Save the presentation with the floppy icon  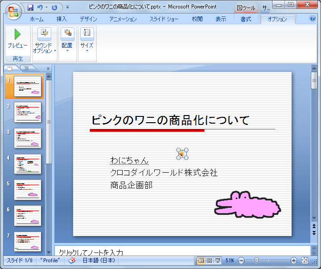coord(30,8)
